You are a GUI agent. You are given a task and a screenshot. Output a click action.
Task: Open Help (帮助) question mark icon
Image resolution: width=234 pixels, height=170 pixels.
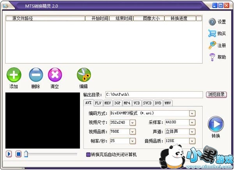coord(212,57)
